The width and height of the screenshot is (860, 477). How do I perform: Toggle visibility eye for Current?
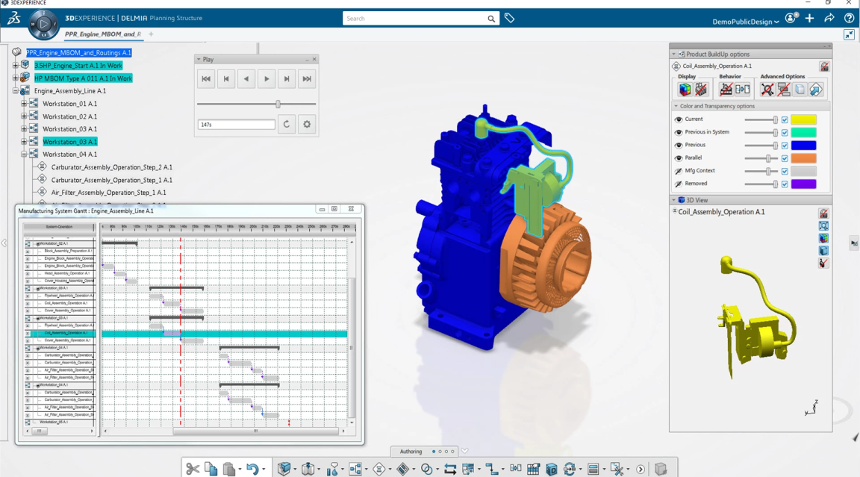click(679, 119)
